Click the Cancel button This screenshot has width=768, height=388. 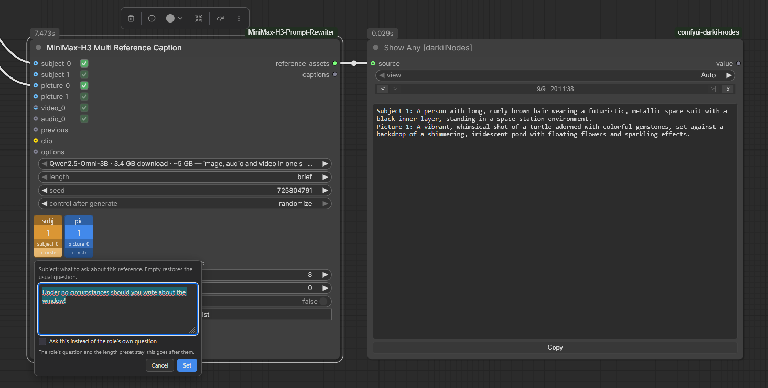coord(160,365)
